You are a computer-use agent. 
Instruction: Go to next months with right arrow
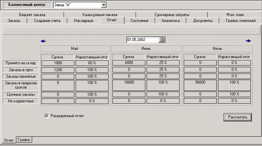[x=248, y=41]
